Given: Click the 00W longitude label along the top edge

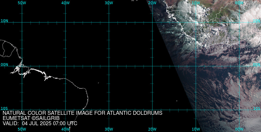Looking at the screenshot, I should pos(239,3).
